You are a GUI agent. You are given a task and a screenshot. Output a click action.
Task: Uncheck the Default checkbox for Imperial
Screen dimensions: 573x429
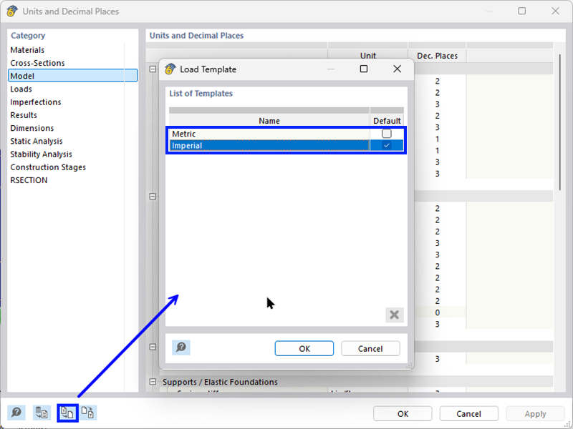click(387, 145)
